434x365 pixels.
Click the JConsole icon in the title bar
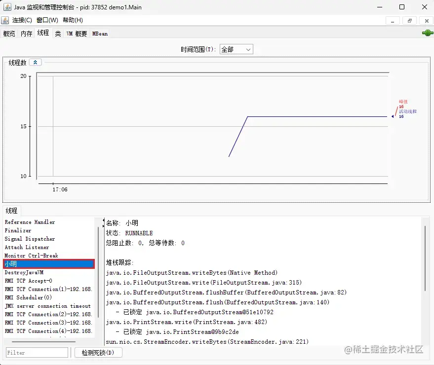(x=7, y=7)
